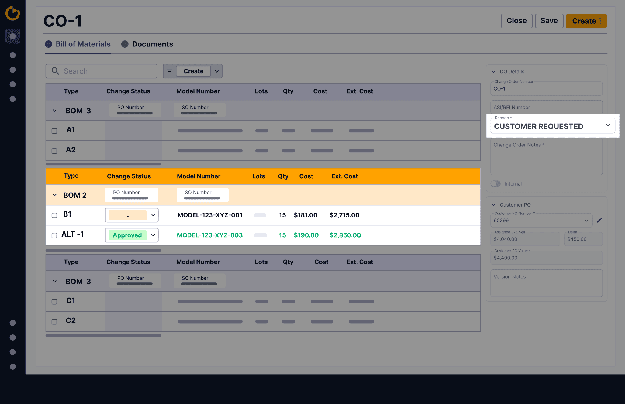
Task: Switch to the Documents tab
Action: click(152, 44)
